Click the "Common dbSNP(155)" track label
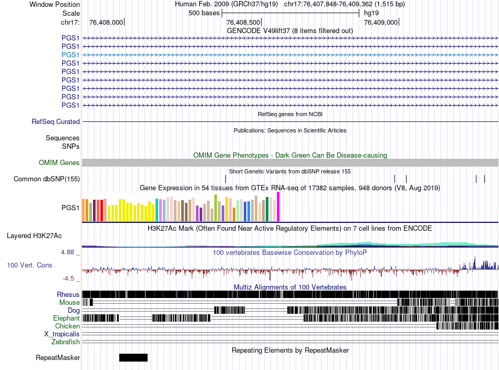Image resolution: width=499 pixels, height=370 pixels. (x=47, y=179)
